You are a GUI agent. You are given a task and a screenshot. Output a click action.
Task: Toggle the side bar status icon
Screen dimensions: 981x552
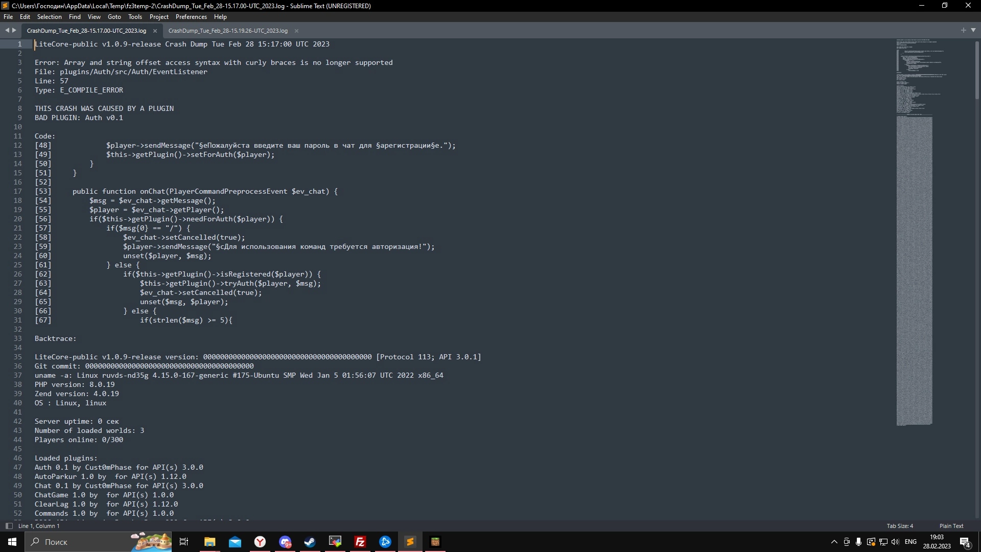(x=9, y=525)
